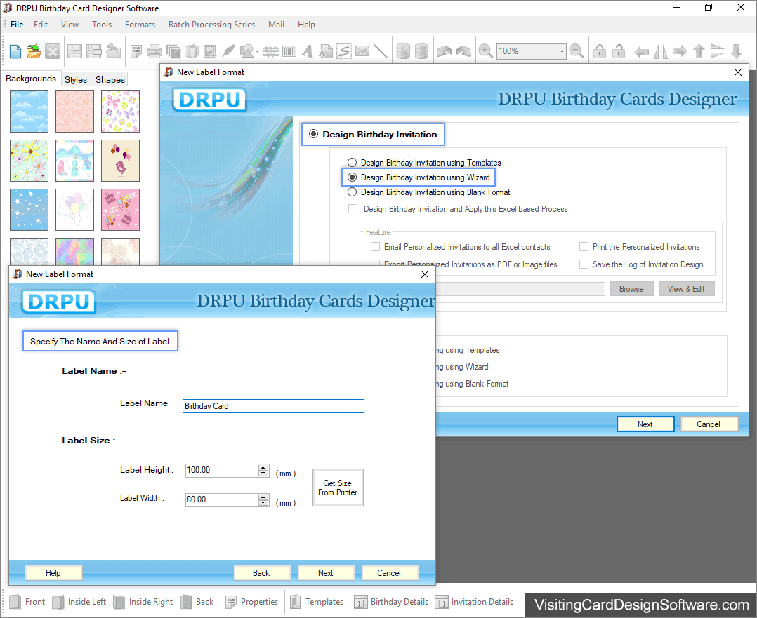Click the redo arrow icon

[x=463, y=51]
